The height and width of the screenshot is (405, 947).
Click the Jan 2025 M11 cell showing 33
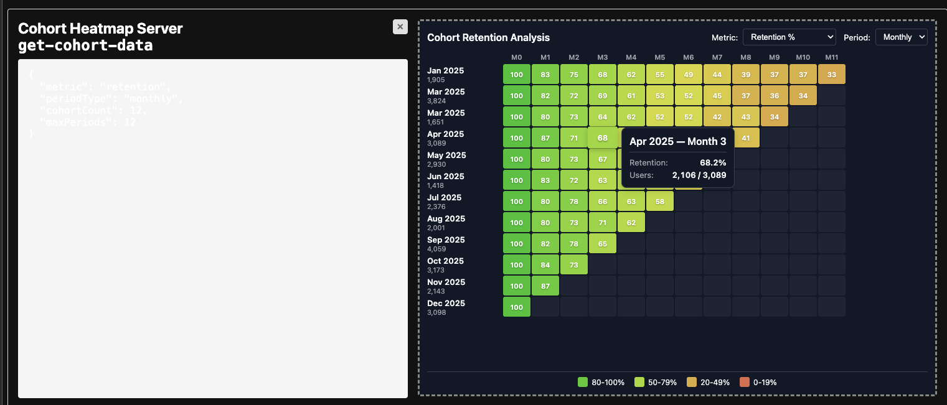click(831, 74)
